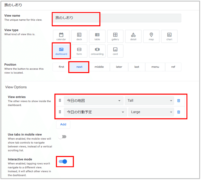The width and height of the screenshot is (201, 180).
Task: Choose the gallery view type
Action: pyautogui.click(x=115, y=36)
